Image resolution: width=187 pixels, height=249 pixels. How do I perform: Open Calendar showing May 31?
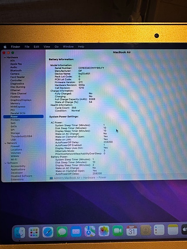coord(131,230)
